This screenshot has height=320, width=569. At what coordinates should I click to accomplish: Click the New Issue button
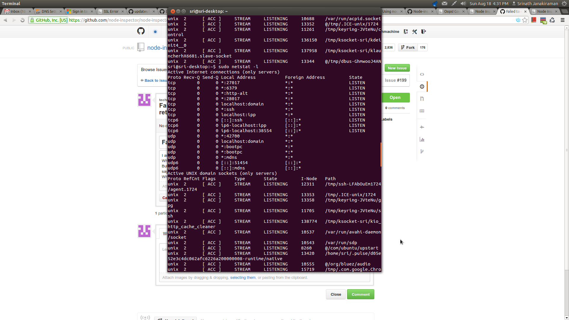click(x=397, y=68)
